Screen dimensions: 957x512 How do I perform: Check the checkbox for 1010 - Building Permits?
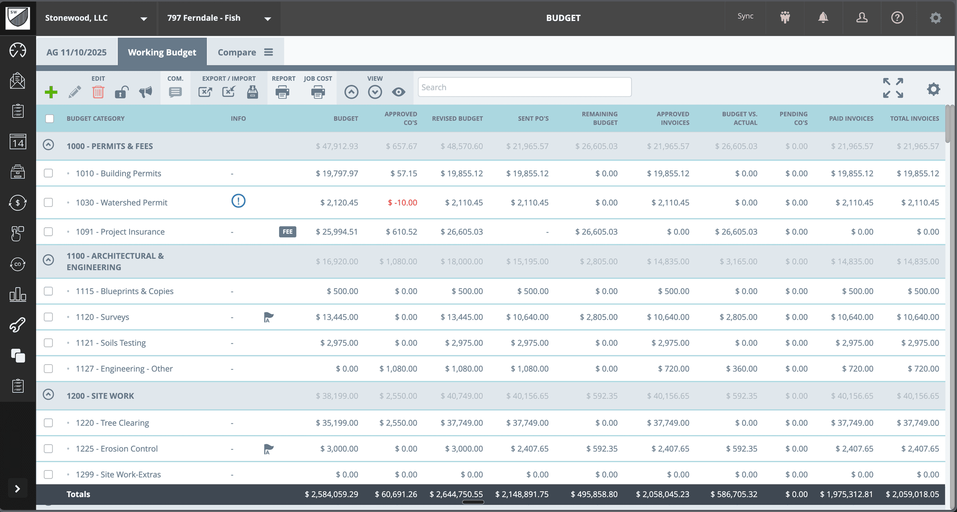click(x=48, y=173)
